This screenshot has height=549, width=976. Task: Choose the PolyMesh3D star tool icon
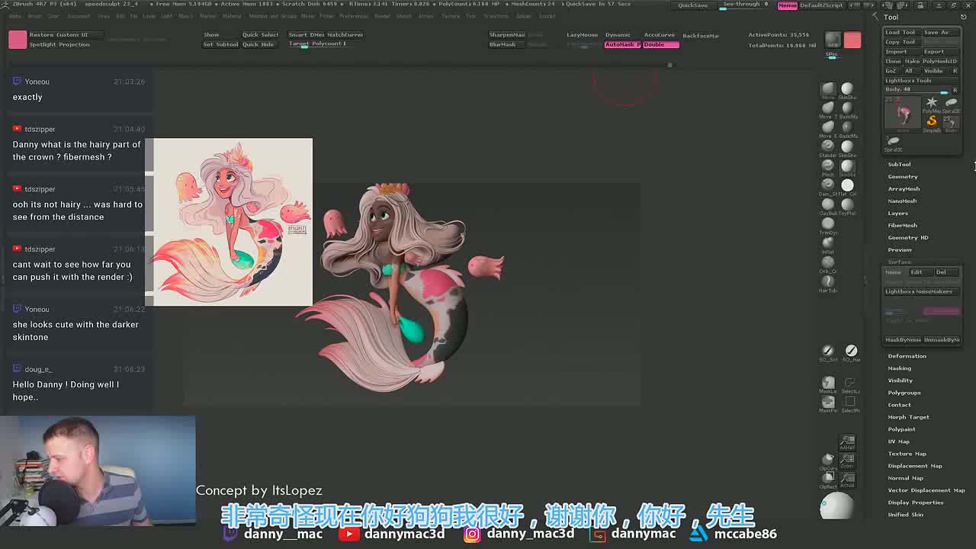932,104
